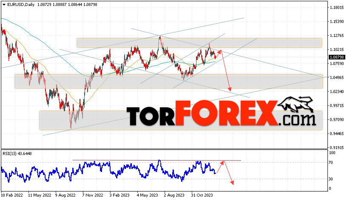Click the 10 Feb 2022 date label
The height and width of the screenshot is (200, 347).
click(12, 195)
